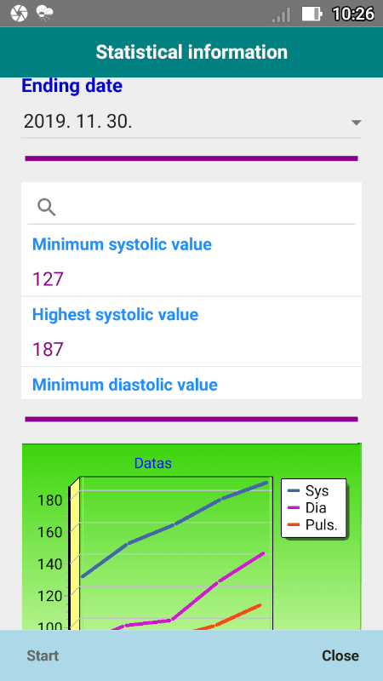383x681 pixels.
Task: Tap the Close button
Action: click(340, 655)
